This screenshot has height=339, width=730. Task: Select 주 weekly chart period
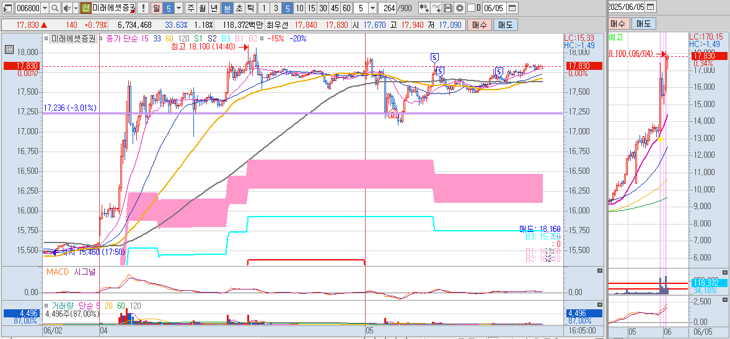pyautogui.click(x=190, y=8)
